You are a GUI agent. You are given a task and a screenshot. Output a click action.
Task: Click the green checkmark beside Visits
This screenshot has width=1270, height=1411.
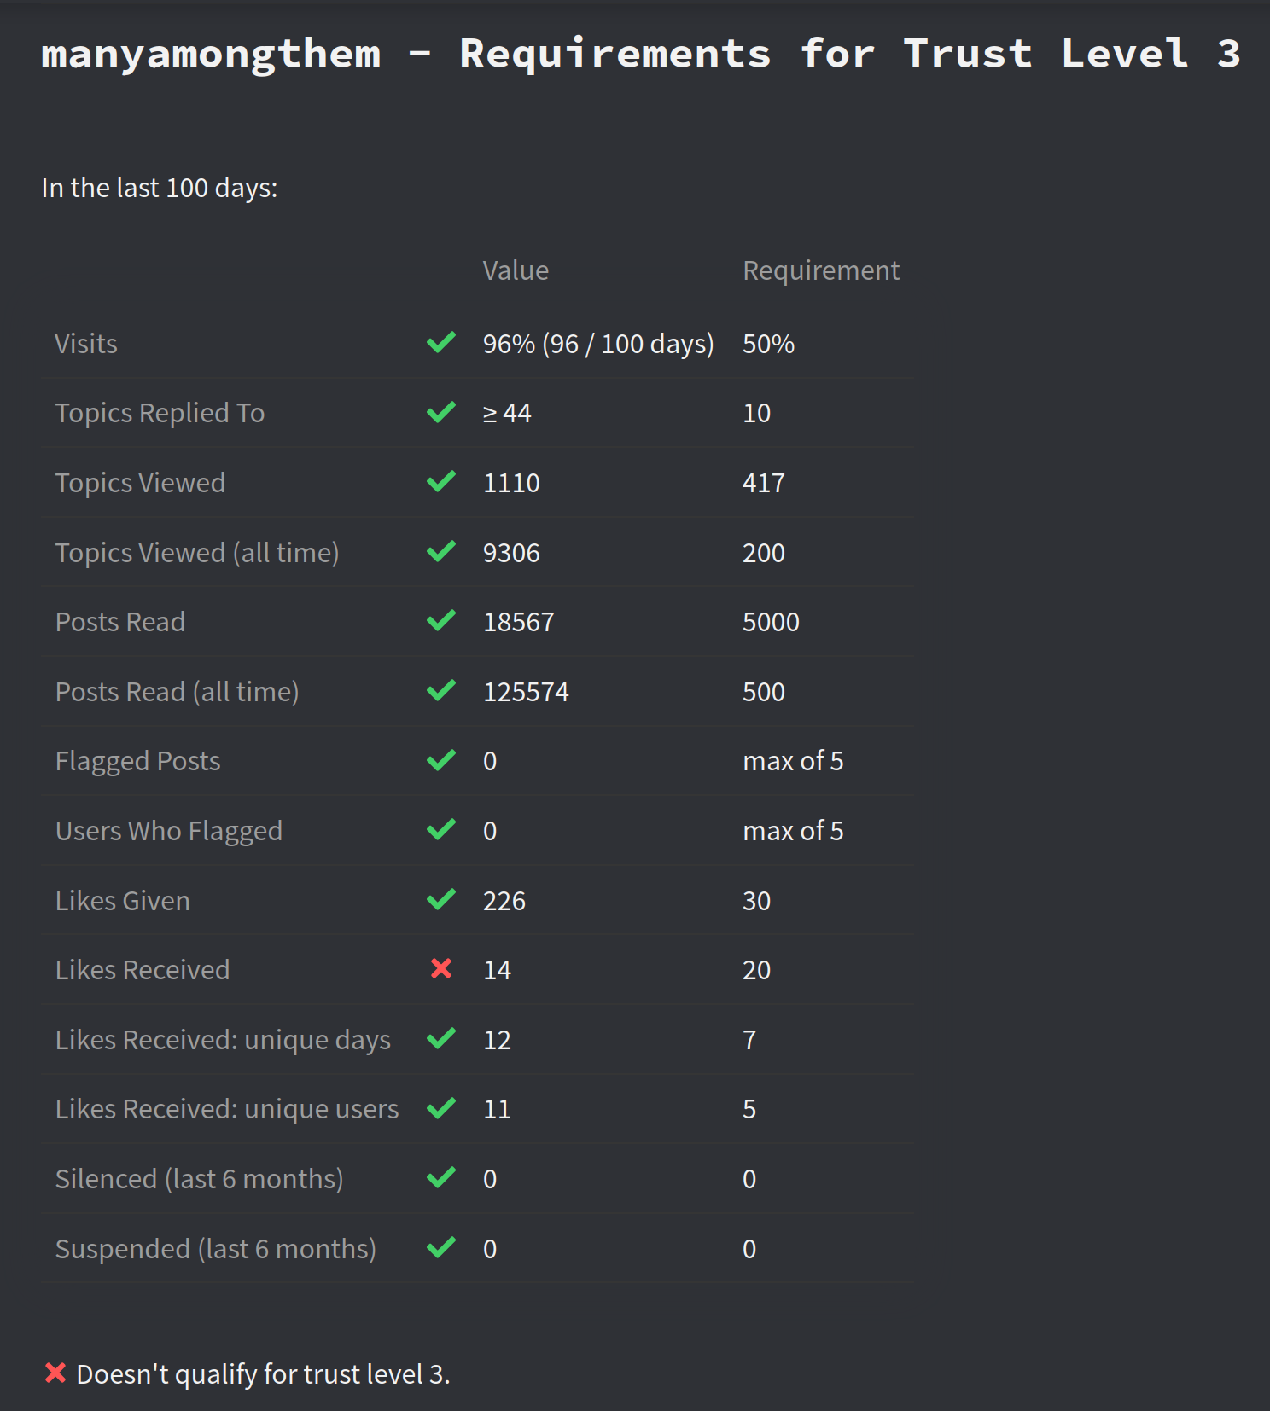point(441,343)
